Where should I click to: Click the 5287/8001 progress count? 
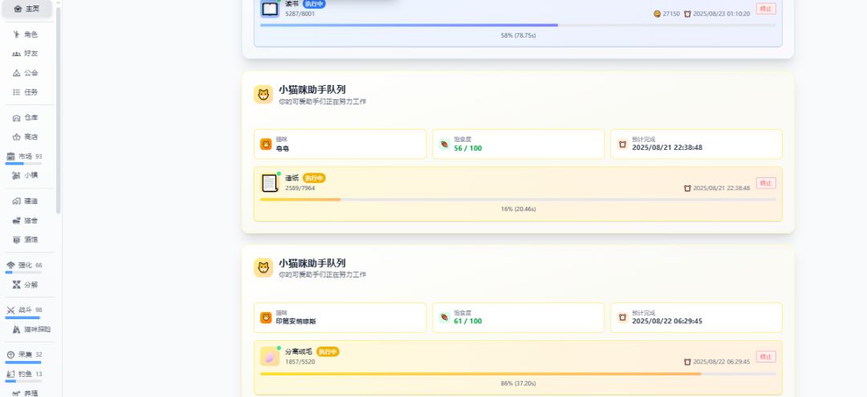pos(300,14)
